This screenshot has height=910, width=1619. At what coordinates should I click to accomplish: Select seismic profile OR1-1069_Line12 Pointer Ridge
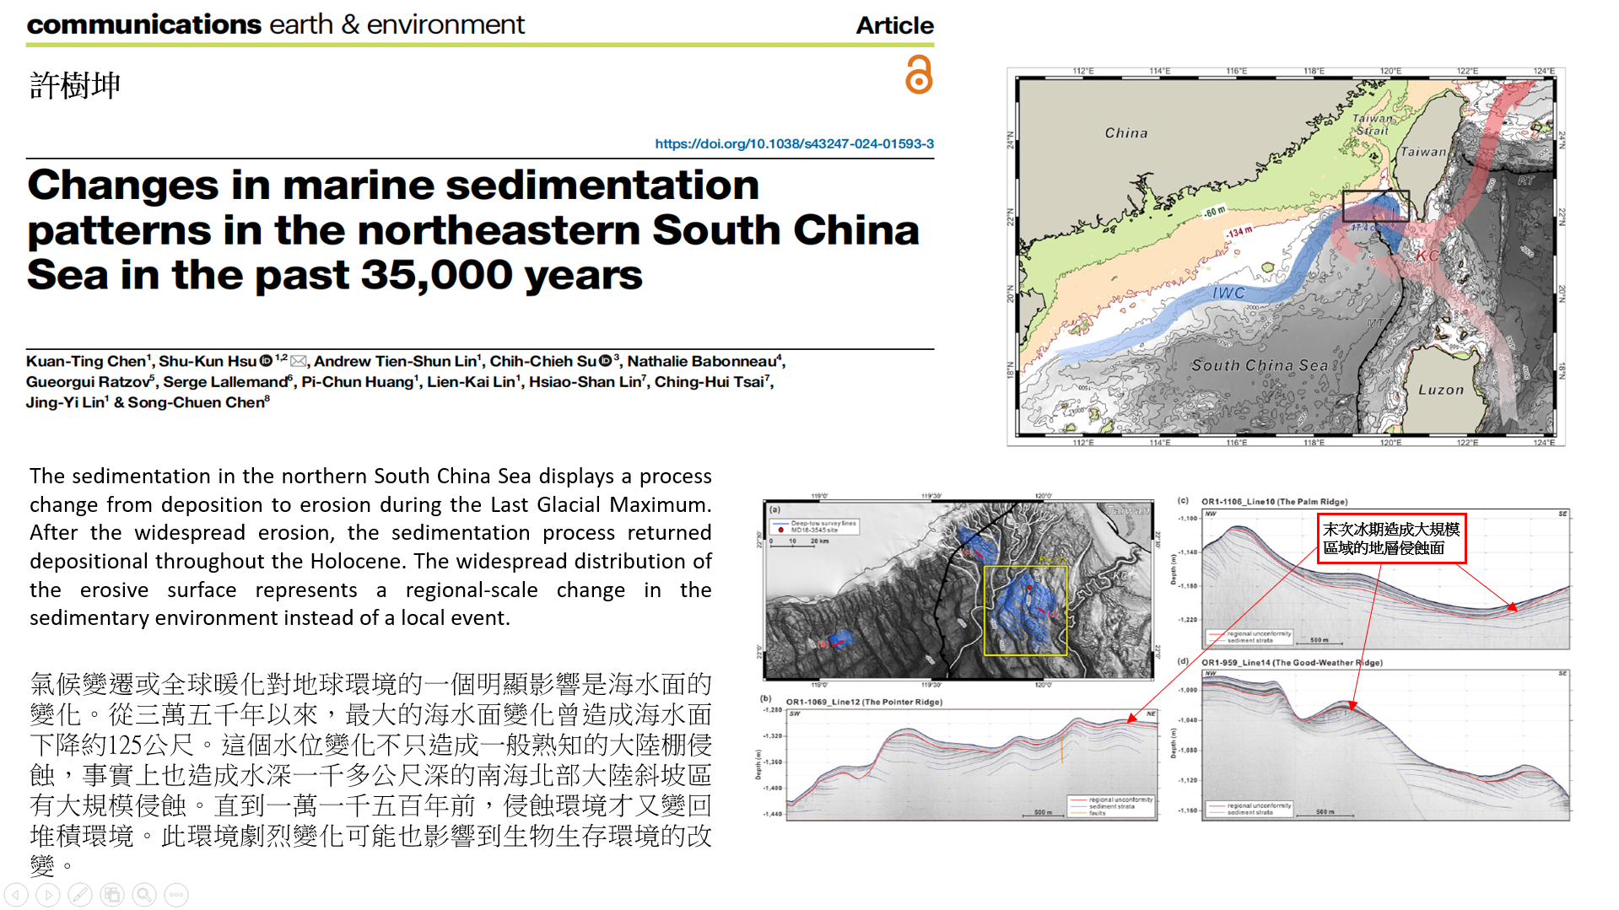point(960,758)
